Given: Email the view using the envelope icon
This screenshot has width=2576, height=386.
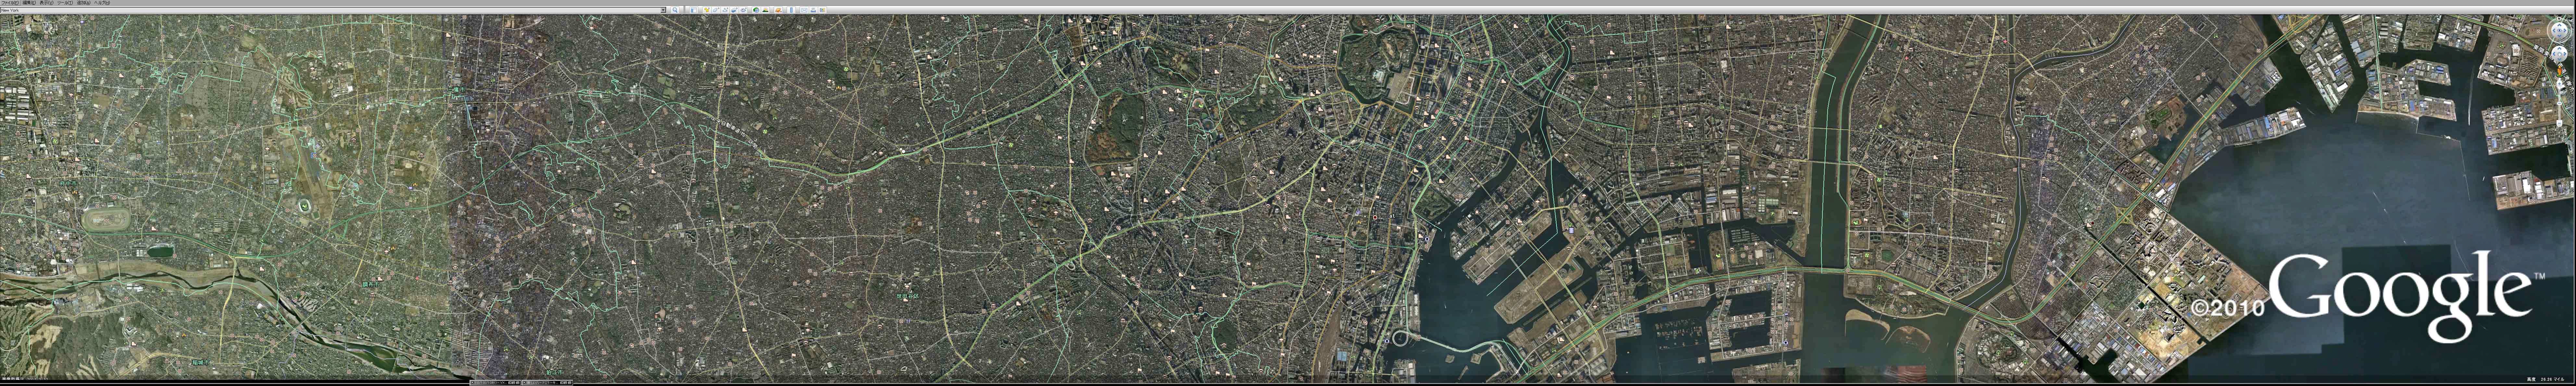Looking at the screenshot, I should [x=804, y=10].
